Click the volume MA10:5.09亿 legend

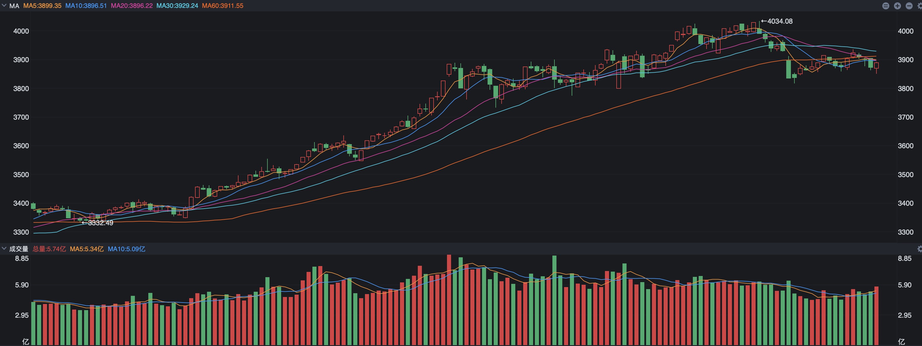[126, 249]
